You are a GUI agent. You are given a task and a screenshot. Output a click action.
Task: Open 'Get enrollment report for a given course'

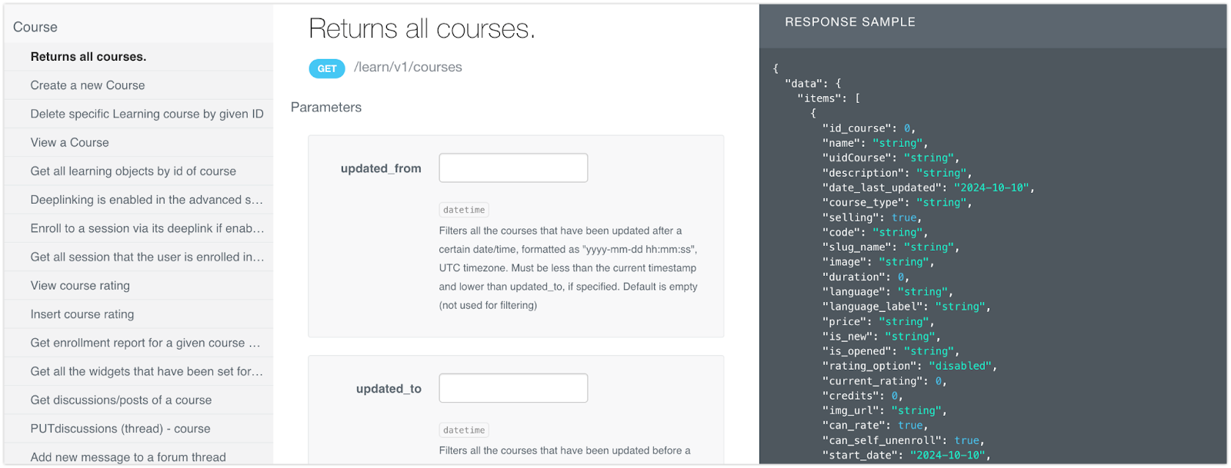145,343
